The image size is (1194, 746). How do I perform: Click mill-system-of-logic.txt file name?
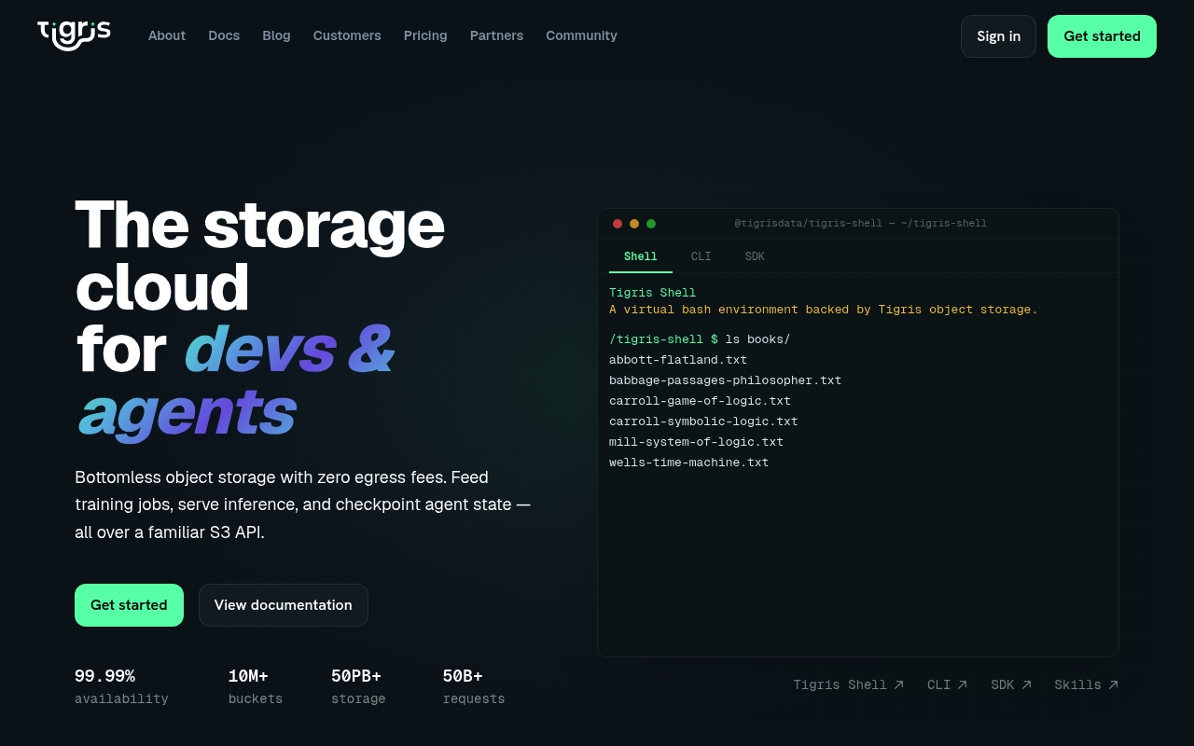(x=696, y=442)
